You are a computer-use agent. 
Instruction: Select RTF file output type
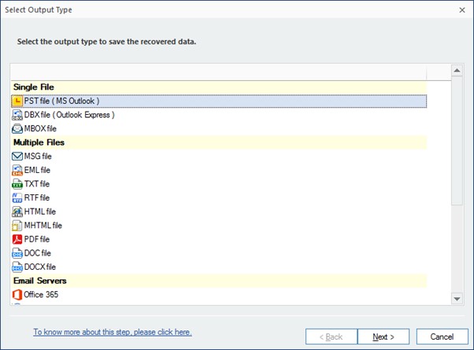(37, 197)
